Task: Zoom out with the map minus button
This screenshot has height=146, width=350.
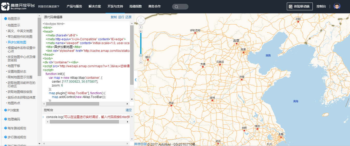Action: 141,62
